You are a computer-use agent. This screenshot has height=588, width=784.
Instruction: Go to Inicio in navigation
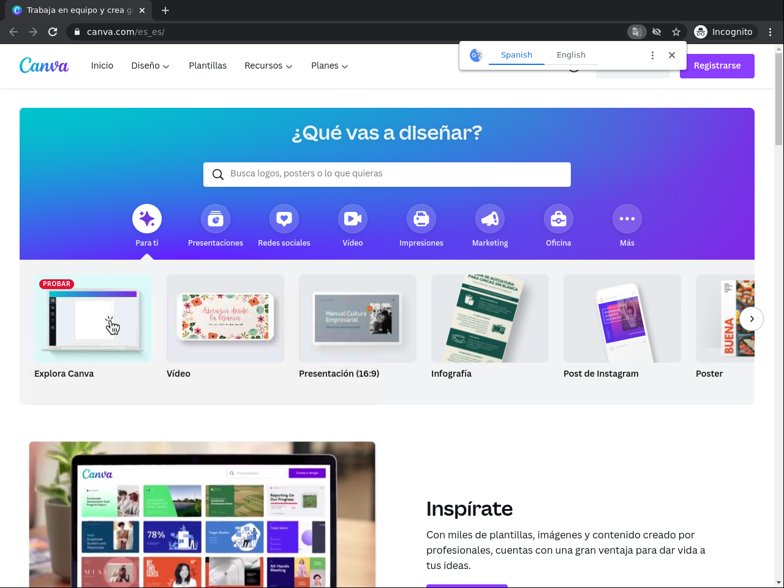[102, 66]
